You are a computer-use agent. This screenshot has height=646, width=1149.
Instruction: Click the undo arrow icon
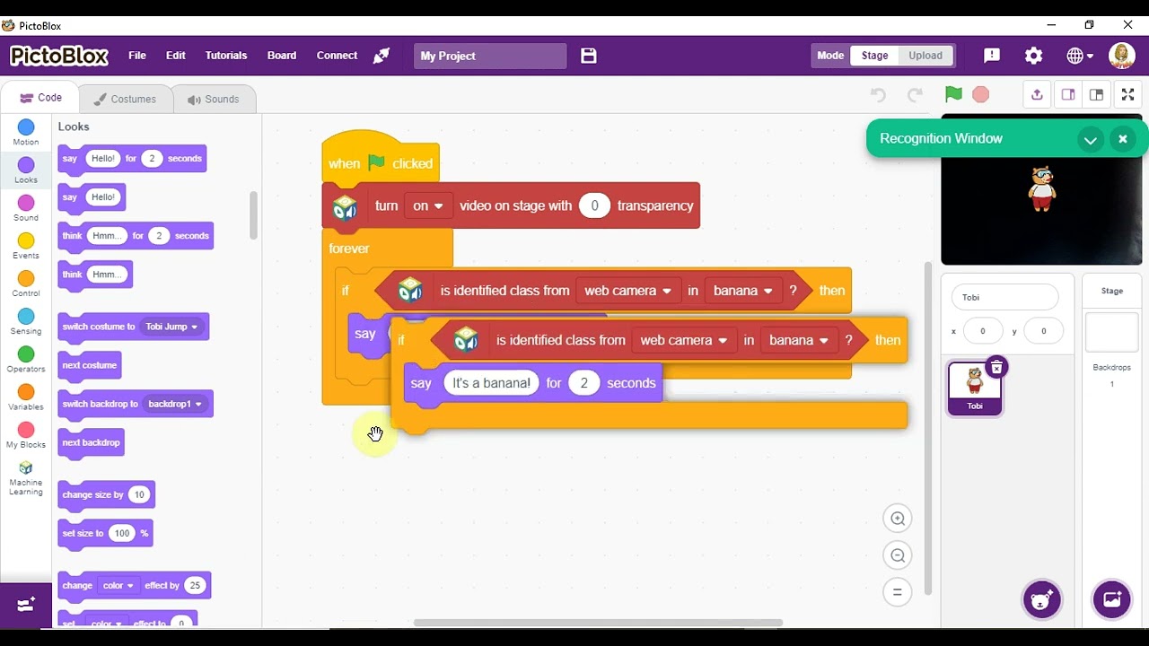(878, 95)
